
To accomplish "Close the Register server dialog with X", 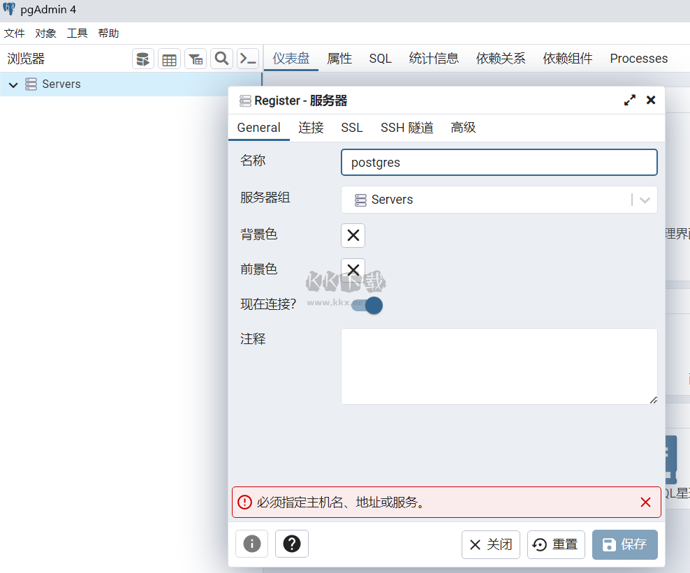I will click(x=651, y=101).
